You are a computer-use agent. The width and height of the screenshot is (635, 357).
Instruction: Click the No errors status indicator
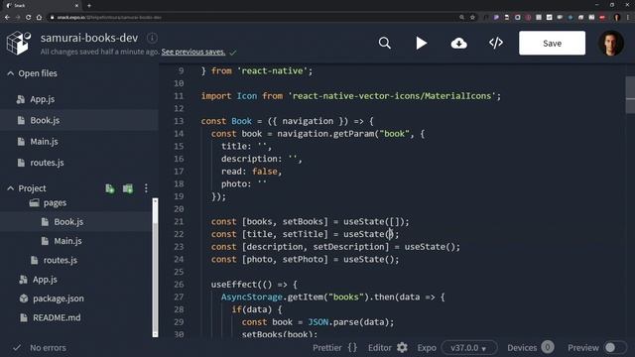coord(40,348)
